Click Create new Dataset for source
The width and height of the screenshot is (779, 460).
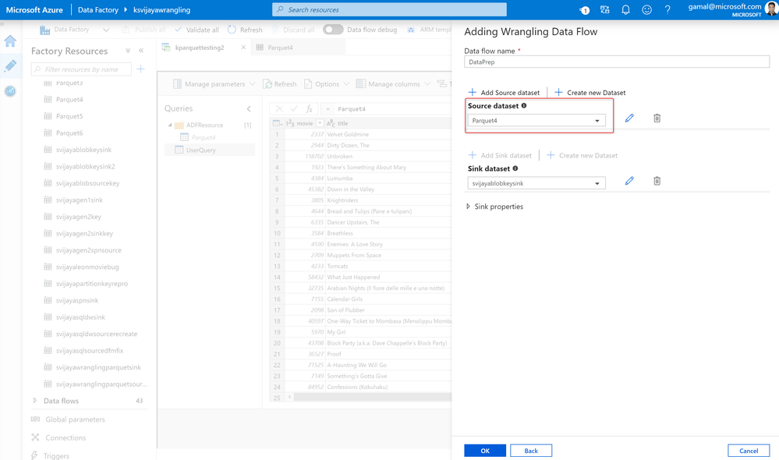590,93
